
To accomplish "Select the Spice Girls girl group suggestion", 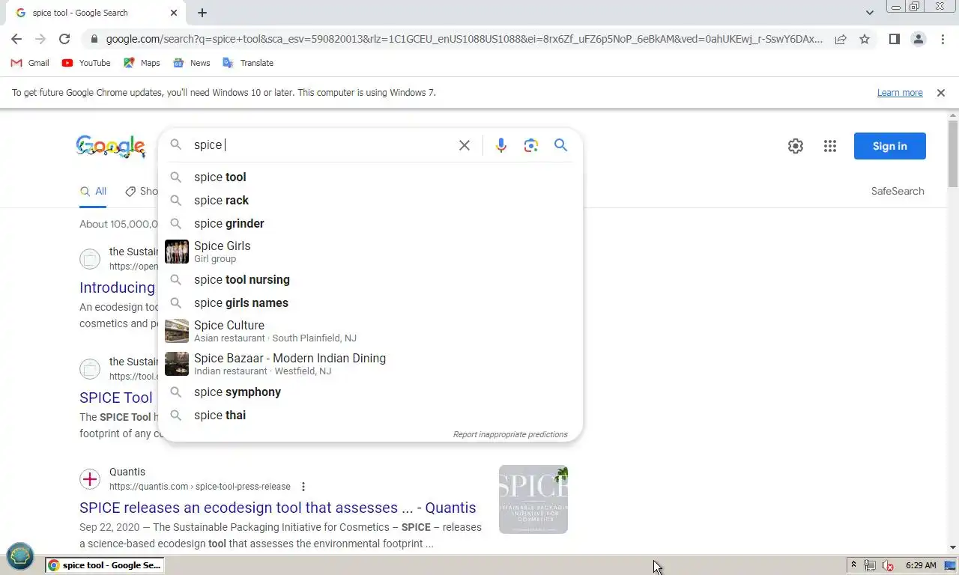I will (x=370, y=252).
